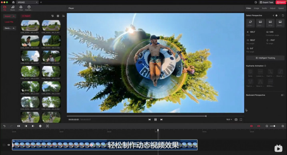Select Local File in sidebar
The height and width of the screenshot is (155, 287).
tap(9, 22)
